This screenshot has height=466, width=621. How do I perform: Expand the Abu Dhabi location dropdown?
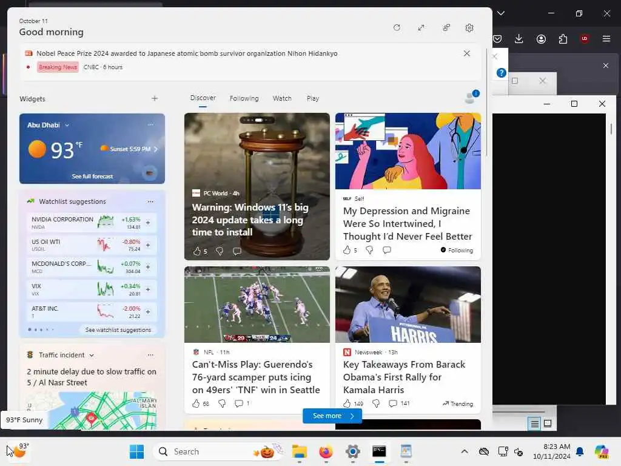(x=67, y=125)
